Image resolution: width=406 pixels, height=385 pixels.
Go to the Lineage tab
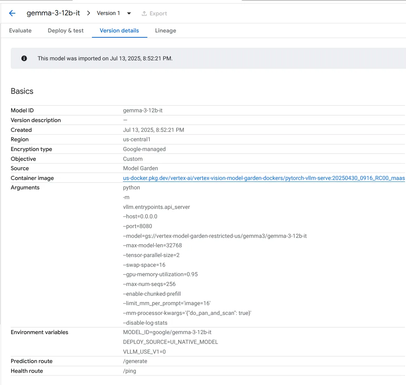tap(165, 31)
